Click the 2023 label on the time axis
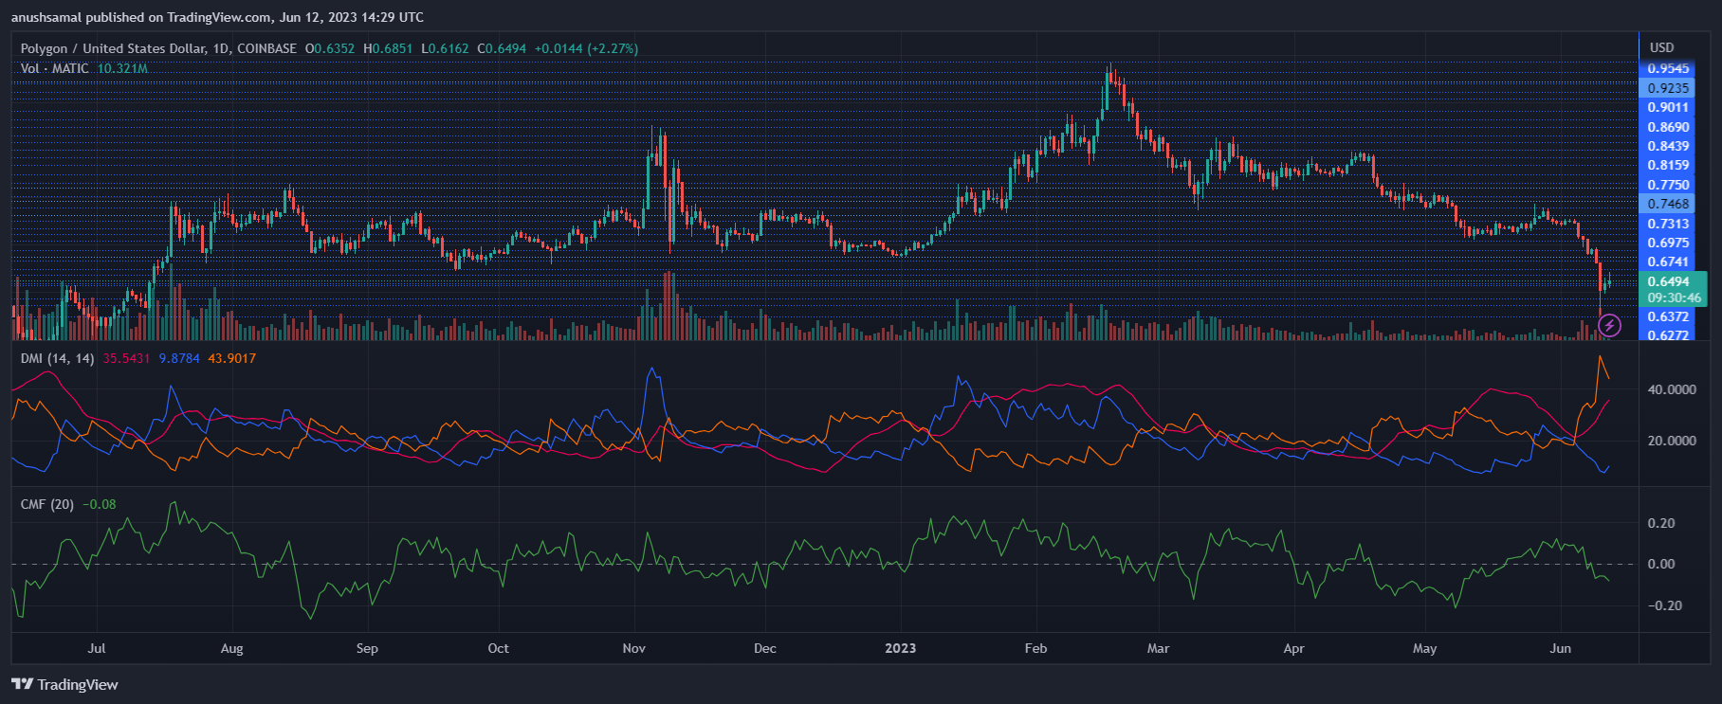Viewport: 1722px width, 704px height. click(900, 648)
